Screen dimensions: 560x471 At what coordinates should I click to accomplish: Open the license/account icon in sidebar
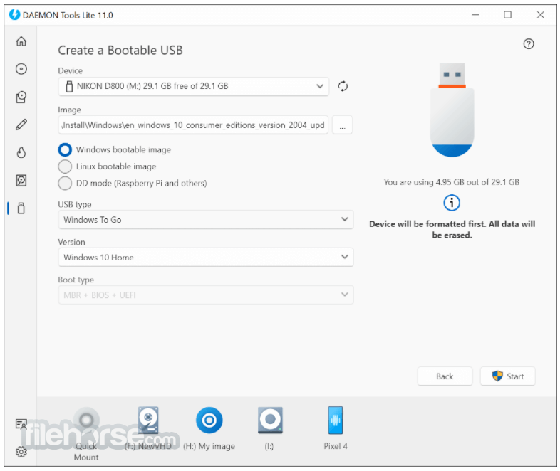[x=21, y=424]
